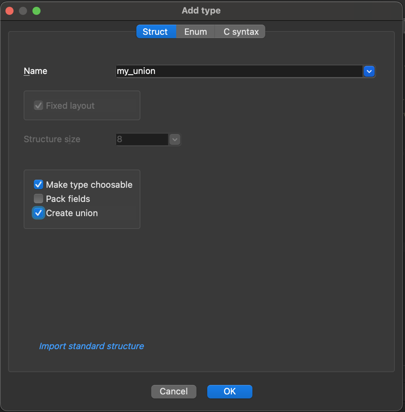
Task: Switch to the Enum tab
Action: click(x=195, y=32)
